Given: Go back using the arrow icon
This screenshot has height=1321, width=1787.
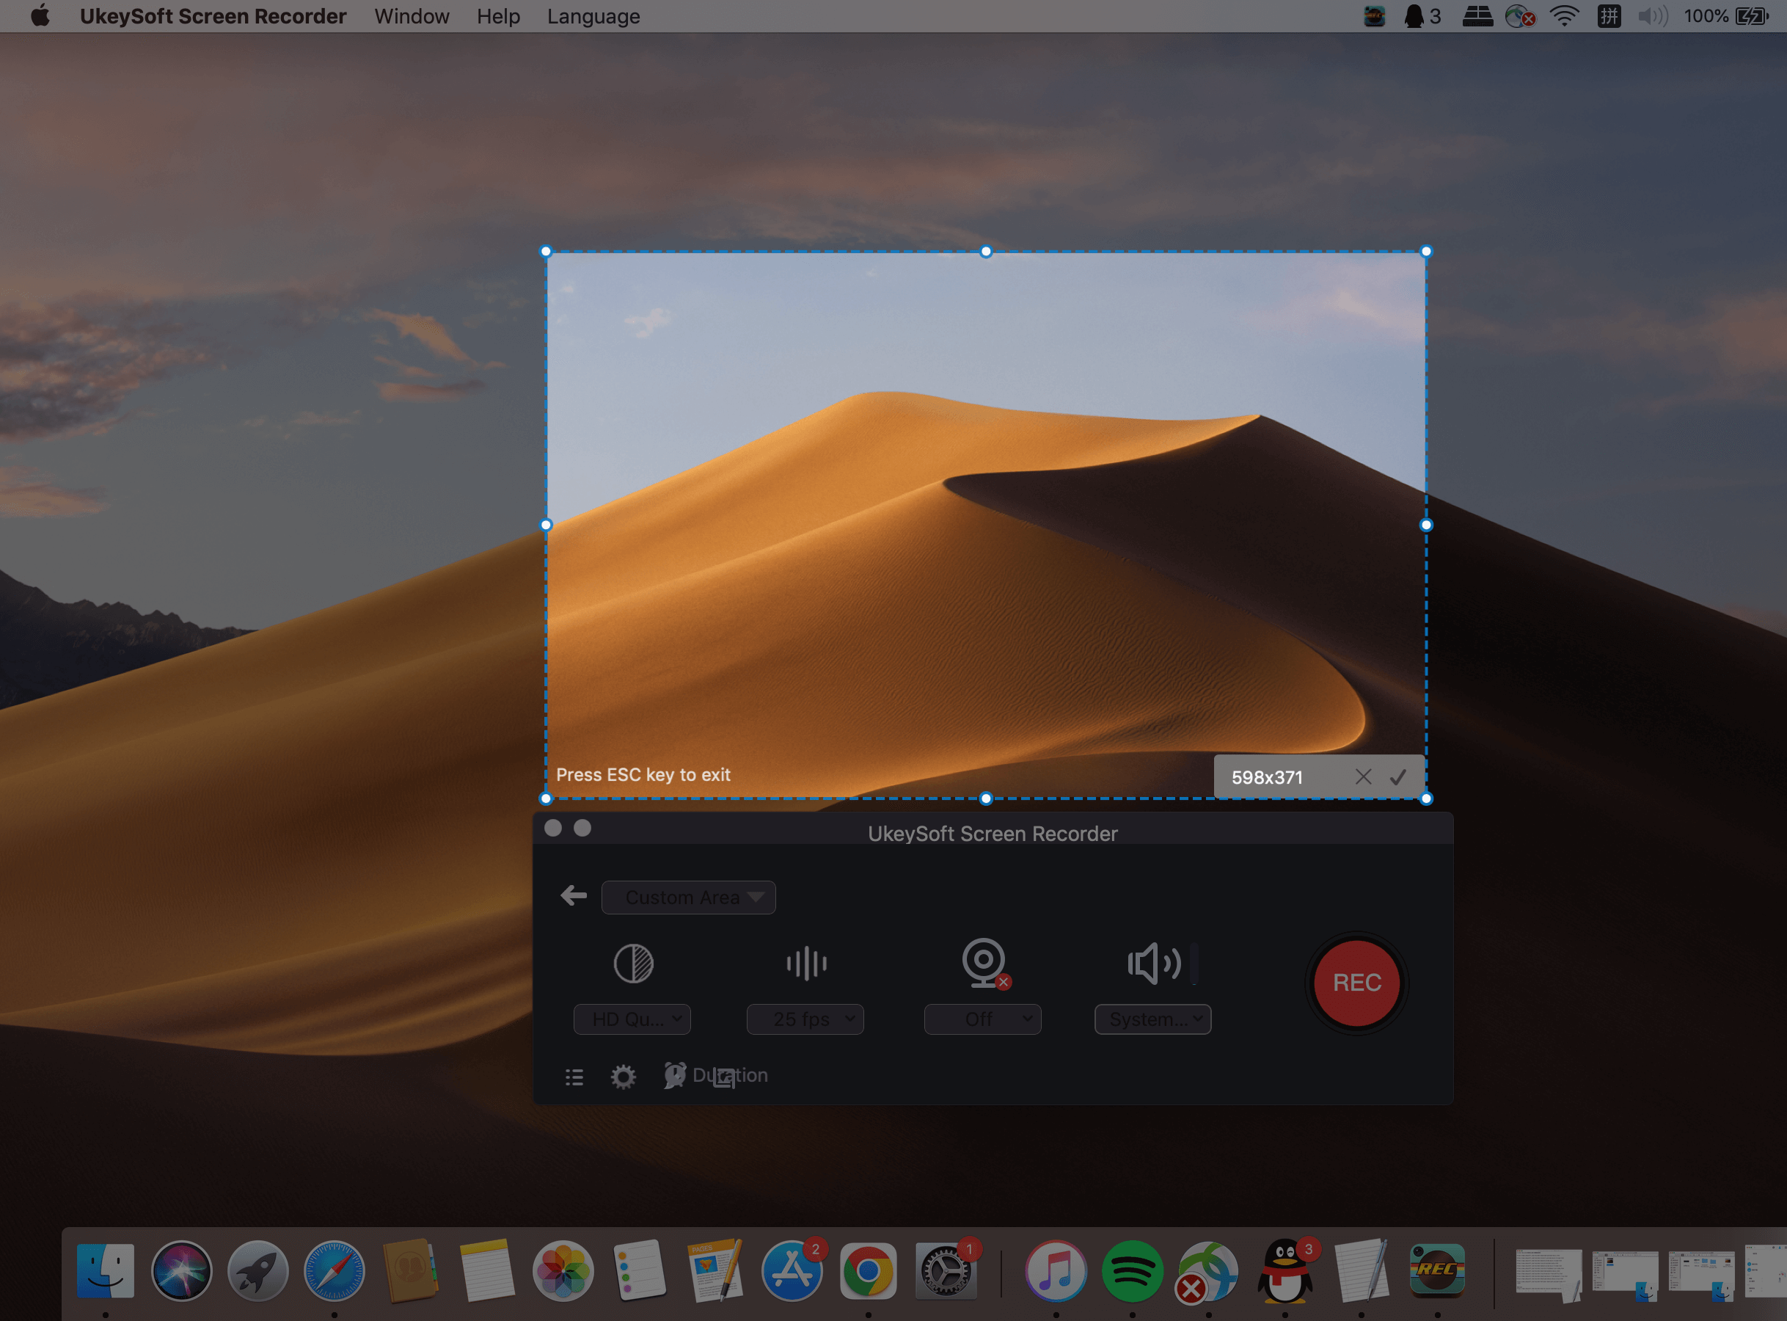Looking at the screenshot, I should [574, 895].
